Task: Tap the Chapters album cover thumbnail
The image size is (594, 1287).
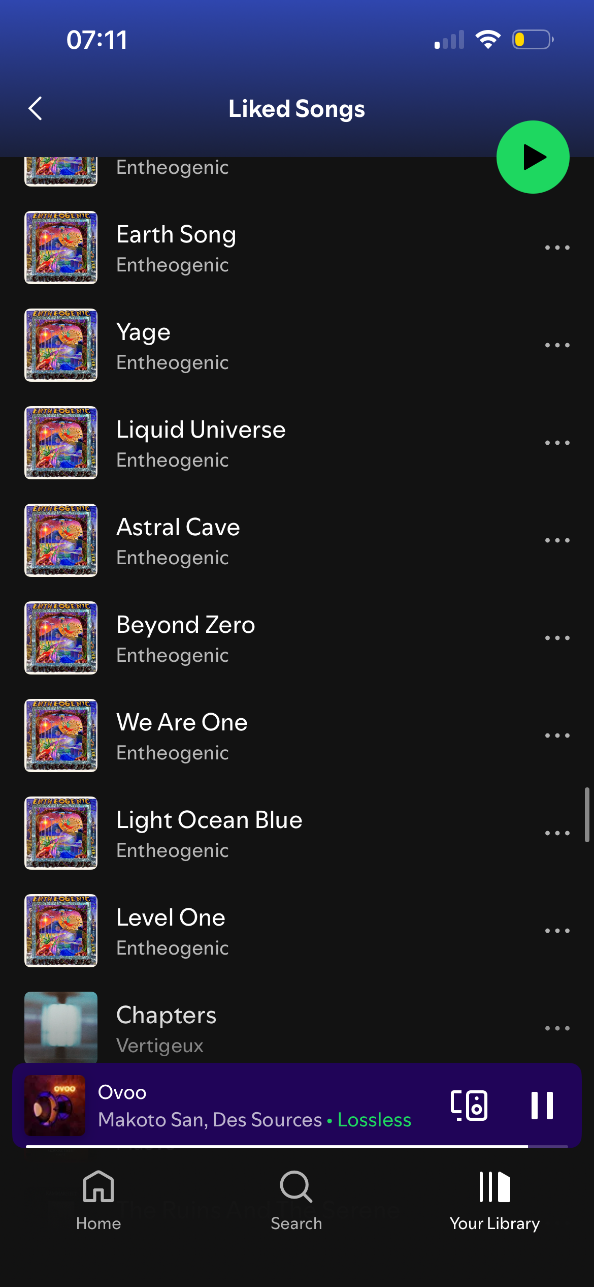Action: 61,1027
